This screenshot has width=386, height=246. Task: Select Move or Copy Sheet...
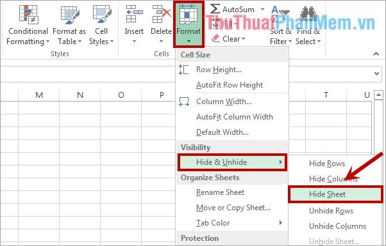pos(232,208)
